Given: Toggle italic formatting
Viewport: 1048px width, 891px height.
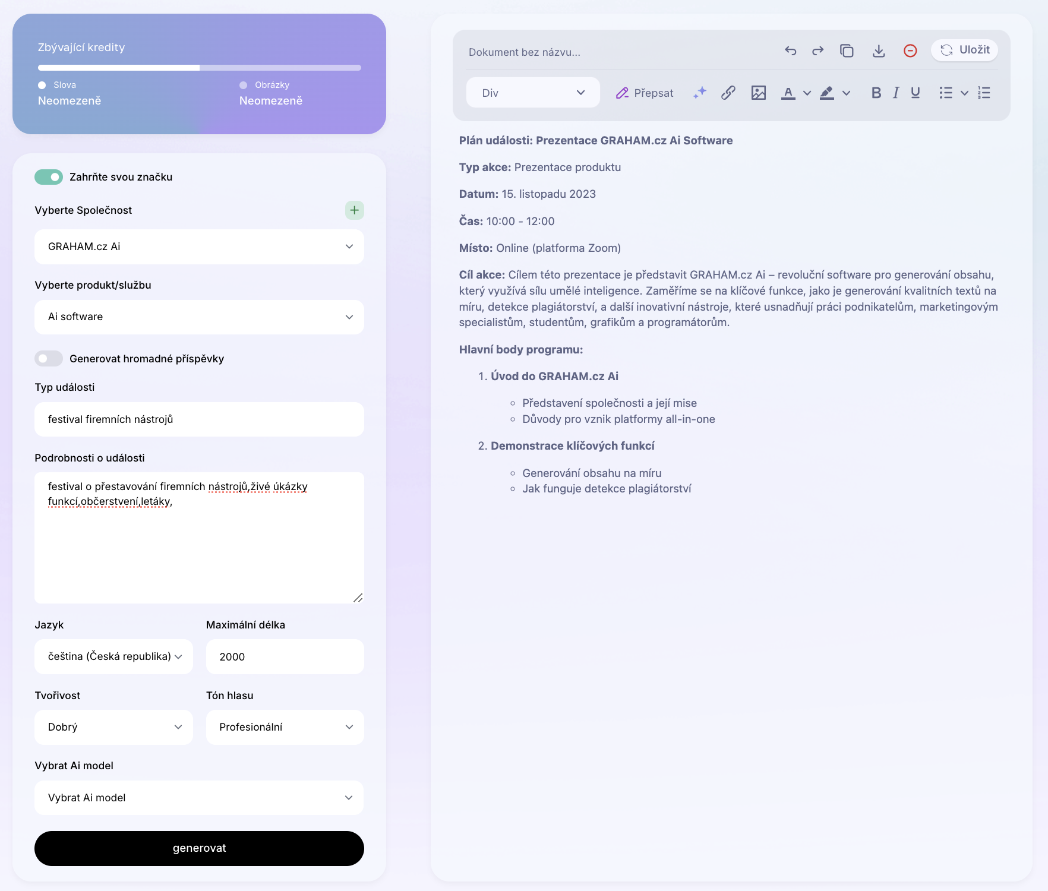Looking at the screenshot, I should pos(896,93).
